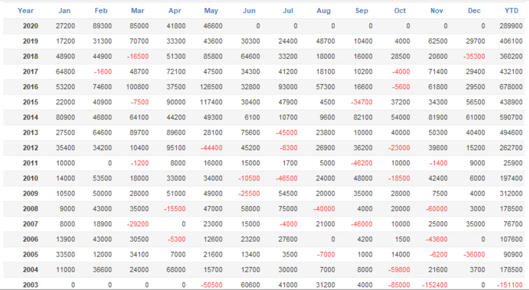The height and width of the screenshot is (290, 529).
Task: Click the Nov column header
Action: (436, 11)
